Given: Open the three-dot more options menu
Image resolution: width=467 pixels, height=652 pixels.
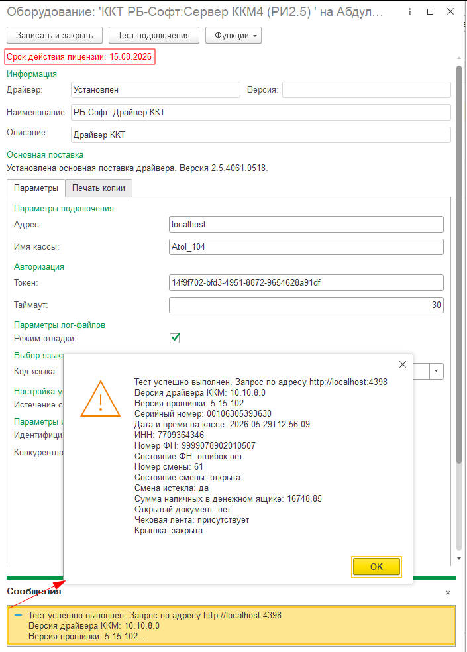Looking at the screenshot, I should point(409,12).
